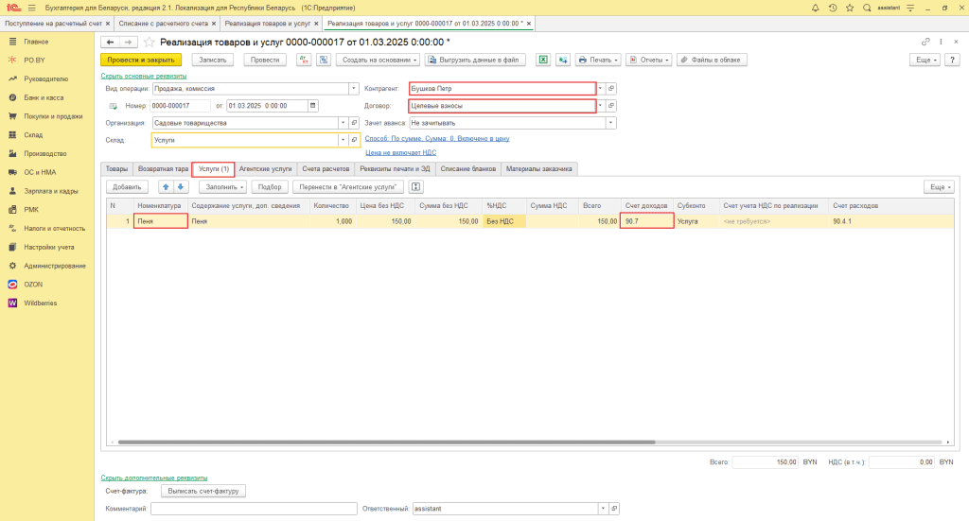Open the three-dots form options icon
Image resolution: width=969 pixels, height=521 pixels.
point(942,42)
